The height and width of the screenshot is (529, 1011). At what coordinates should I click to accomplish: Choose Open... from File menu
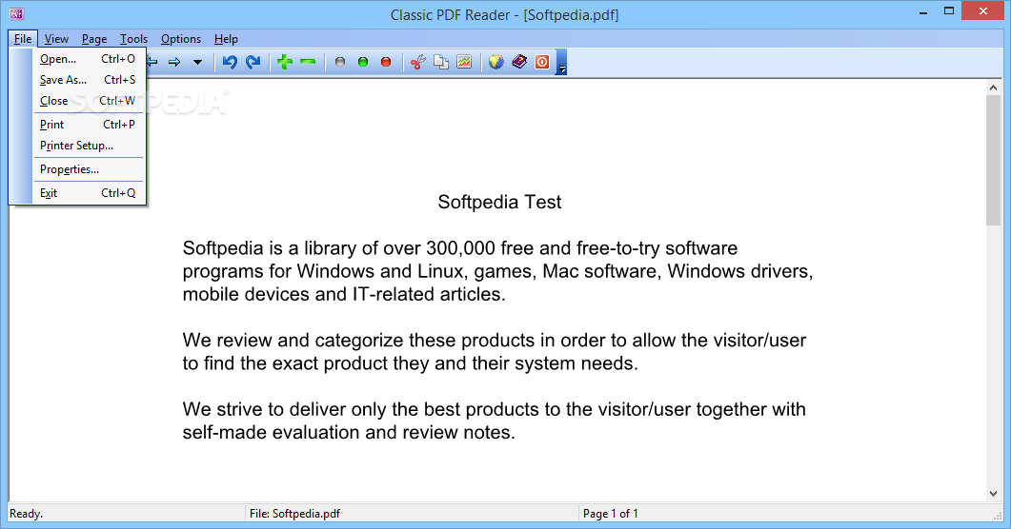pos(89,59)
